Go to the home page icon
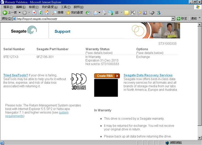The image size is (202, 145). coord(47,13)
